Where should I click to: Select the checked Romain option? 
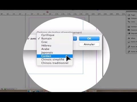pyautogui.click(x=55, y=39)
